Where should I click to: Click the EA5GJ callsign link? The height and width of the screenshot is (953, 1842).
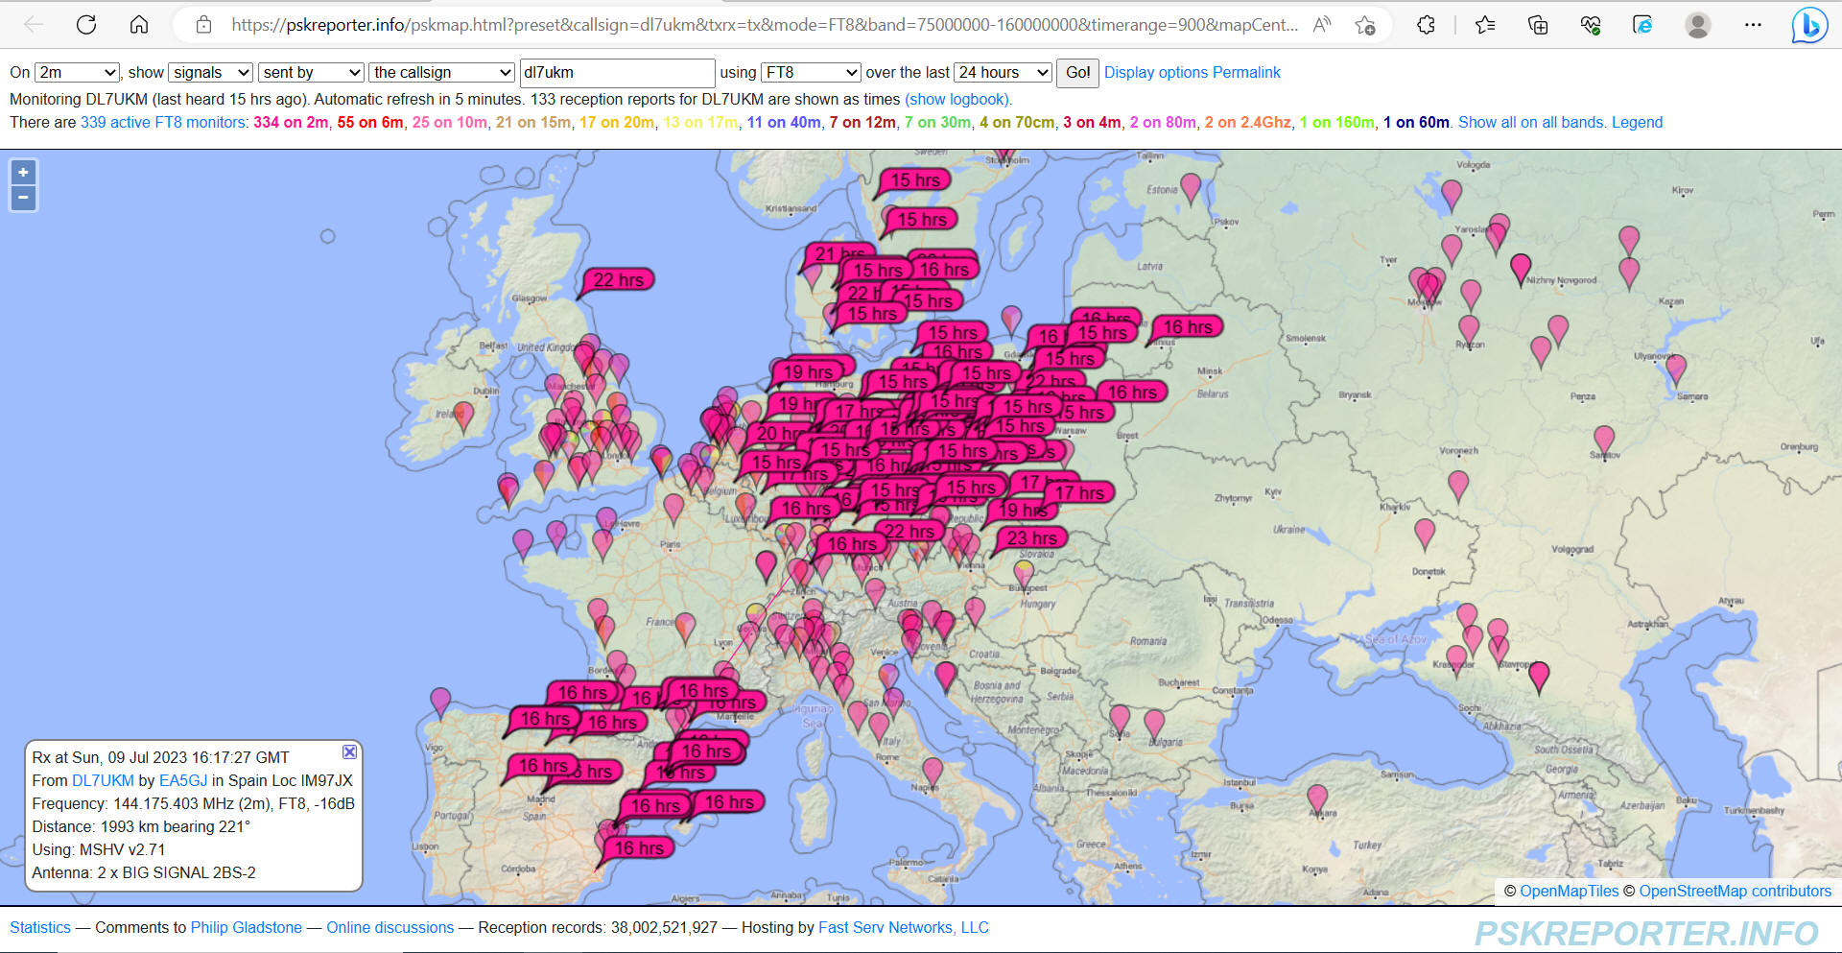pyautogui.click(x=182, y=781)
